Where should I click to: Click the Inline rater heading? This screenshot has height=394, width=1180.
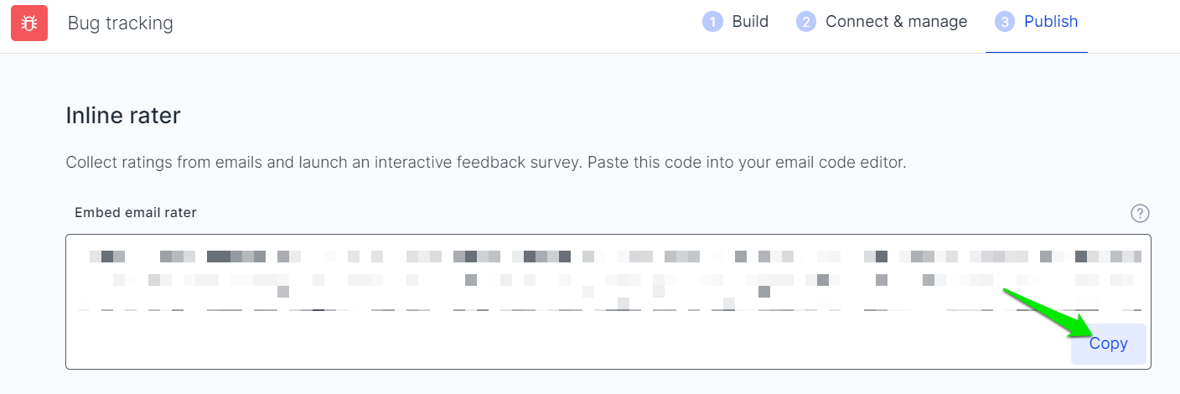123,116
